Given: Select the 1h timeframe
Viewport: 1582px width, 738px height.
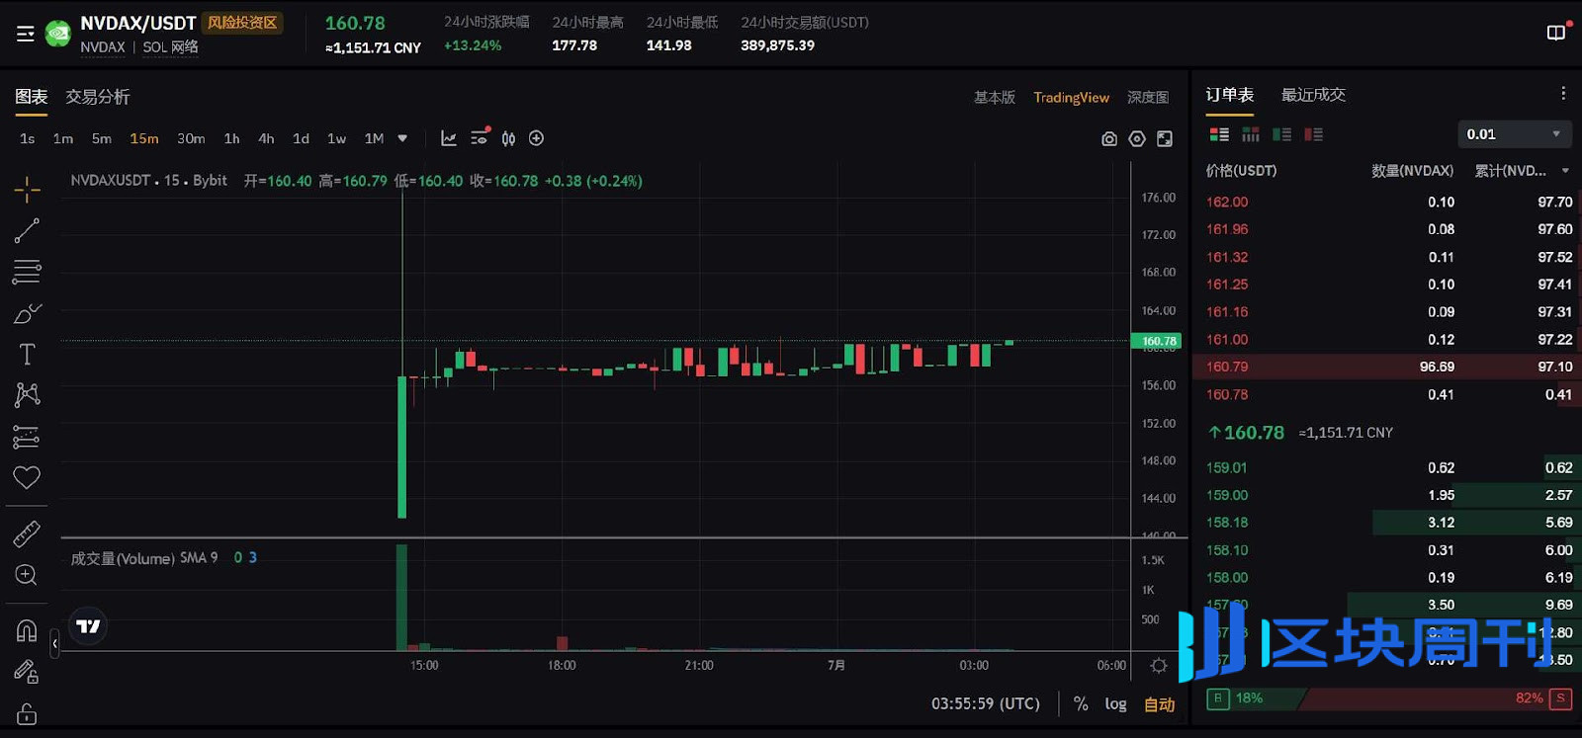Looking at the screenshot, I should 231,138.
